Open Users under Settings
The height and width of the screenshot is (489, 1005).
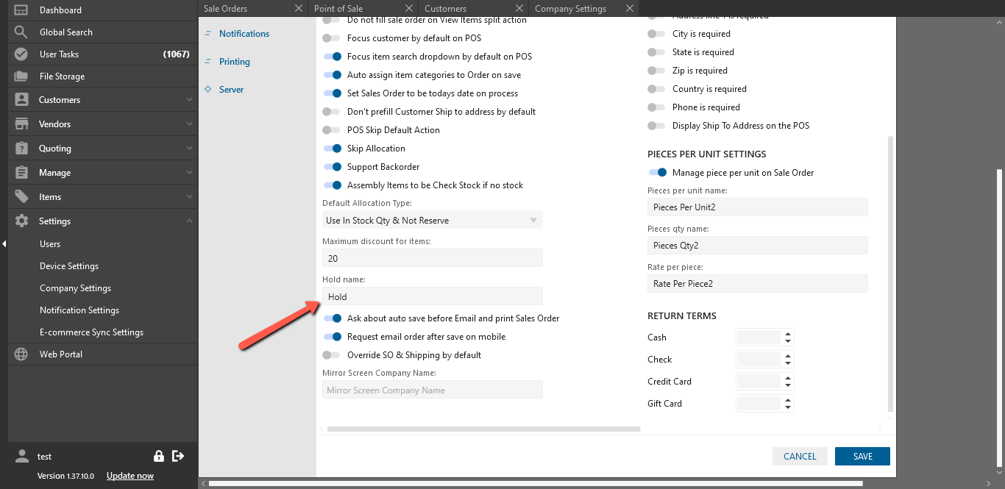tap(50, 244)
